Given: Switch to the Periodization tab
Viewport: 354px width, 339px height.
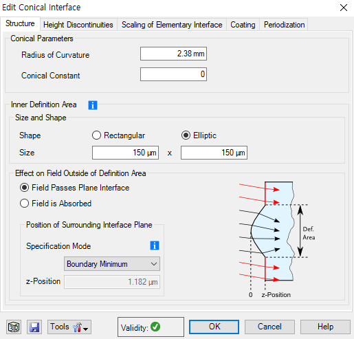Looking at the screenshot, I should (x=284, y=25).
